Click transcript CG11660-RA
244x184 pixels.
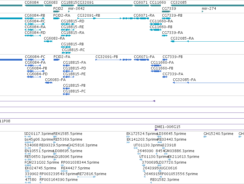click(x=161, y=21)
